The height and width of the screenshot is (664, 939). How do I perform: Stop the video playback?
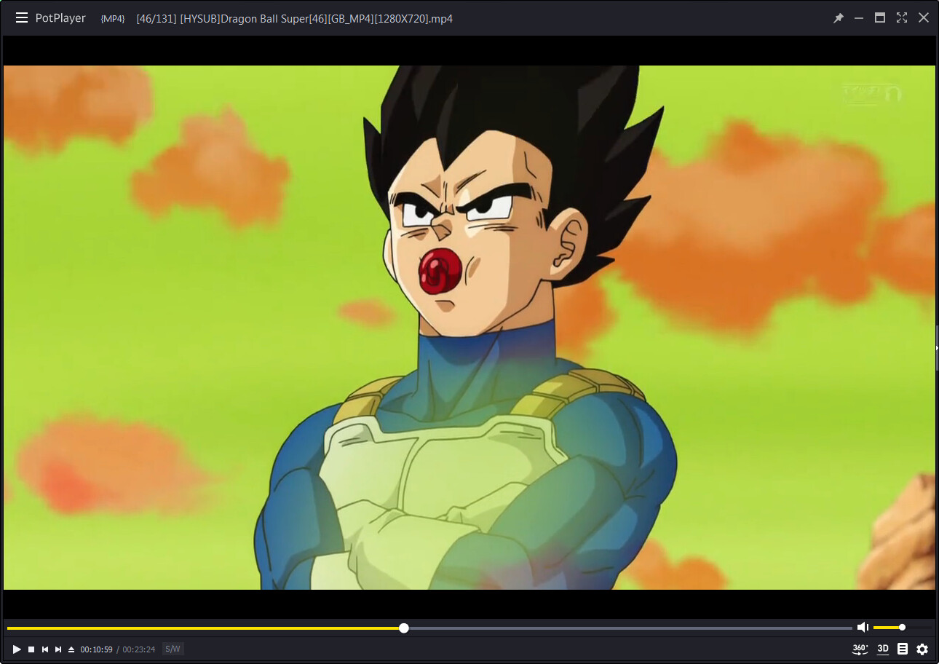pos(31,649)
